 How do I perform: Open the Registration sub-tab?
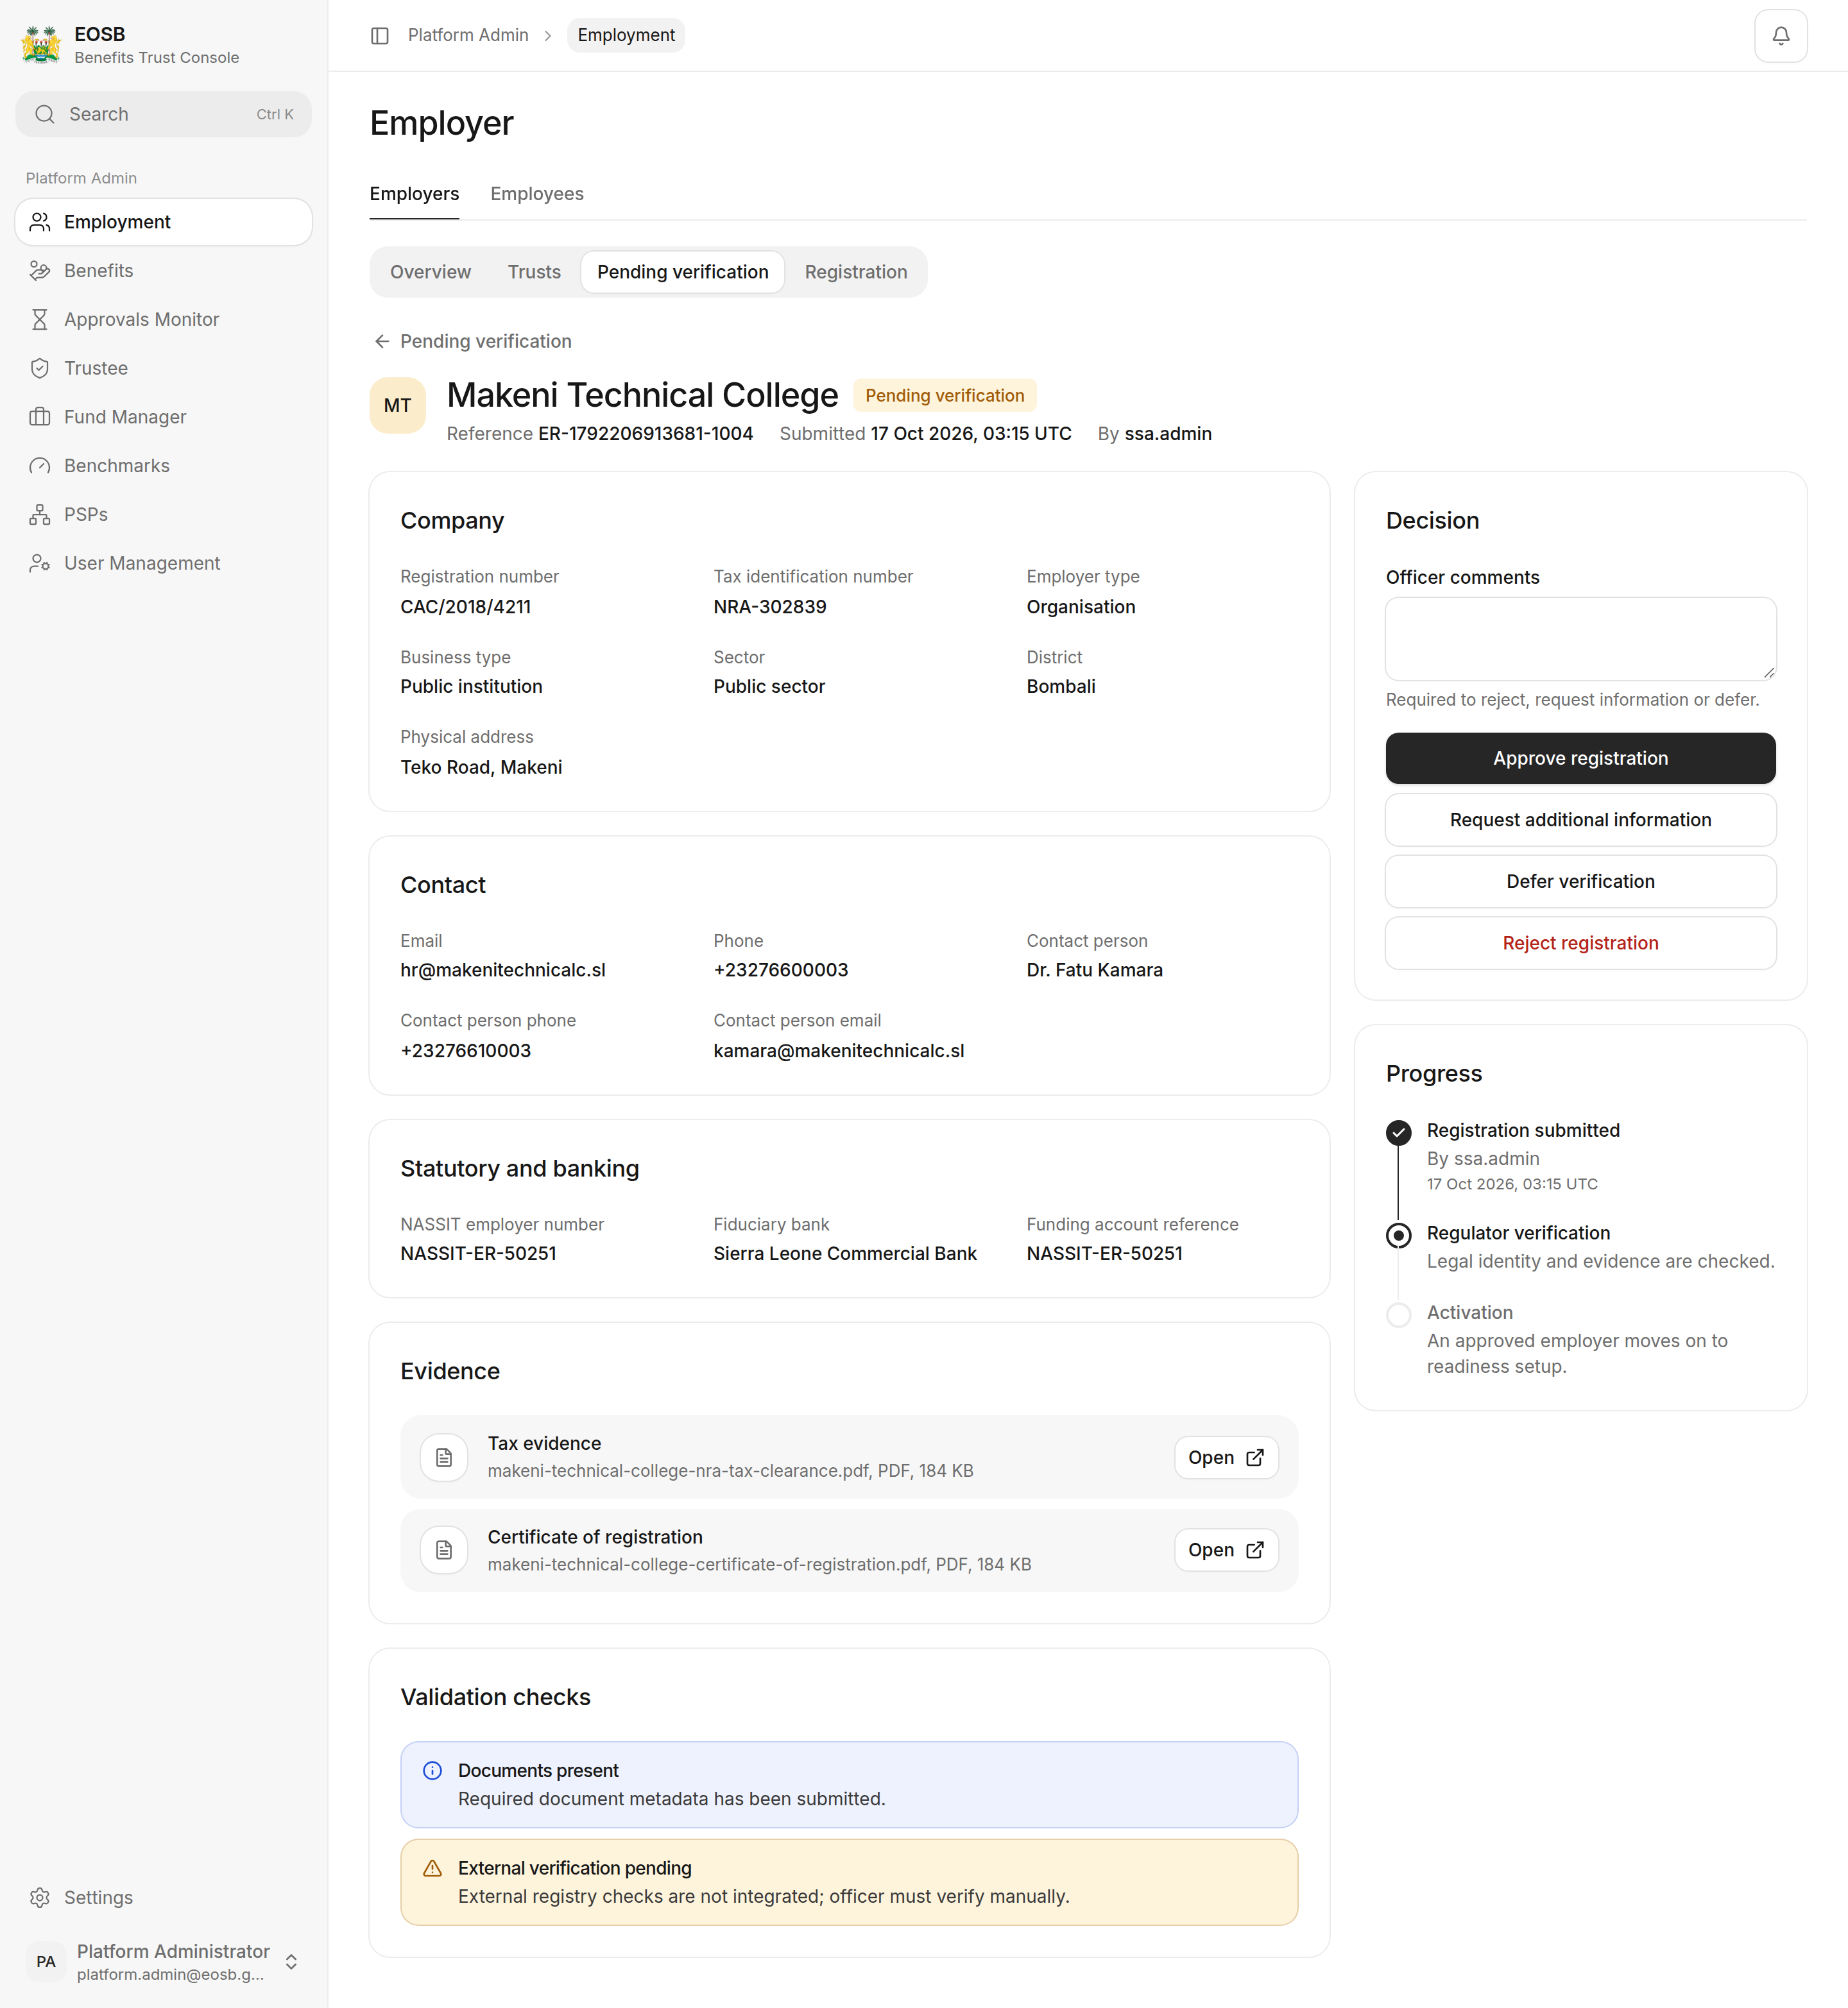(856, 272)
